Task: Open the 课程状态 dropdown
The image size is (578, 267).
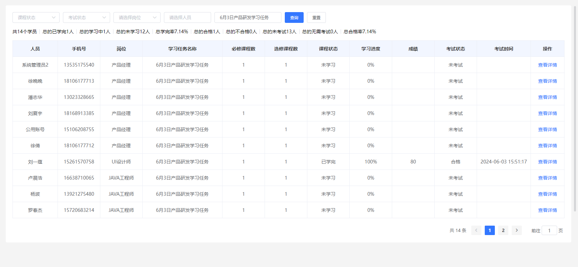Action: (x=36, y=17)
